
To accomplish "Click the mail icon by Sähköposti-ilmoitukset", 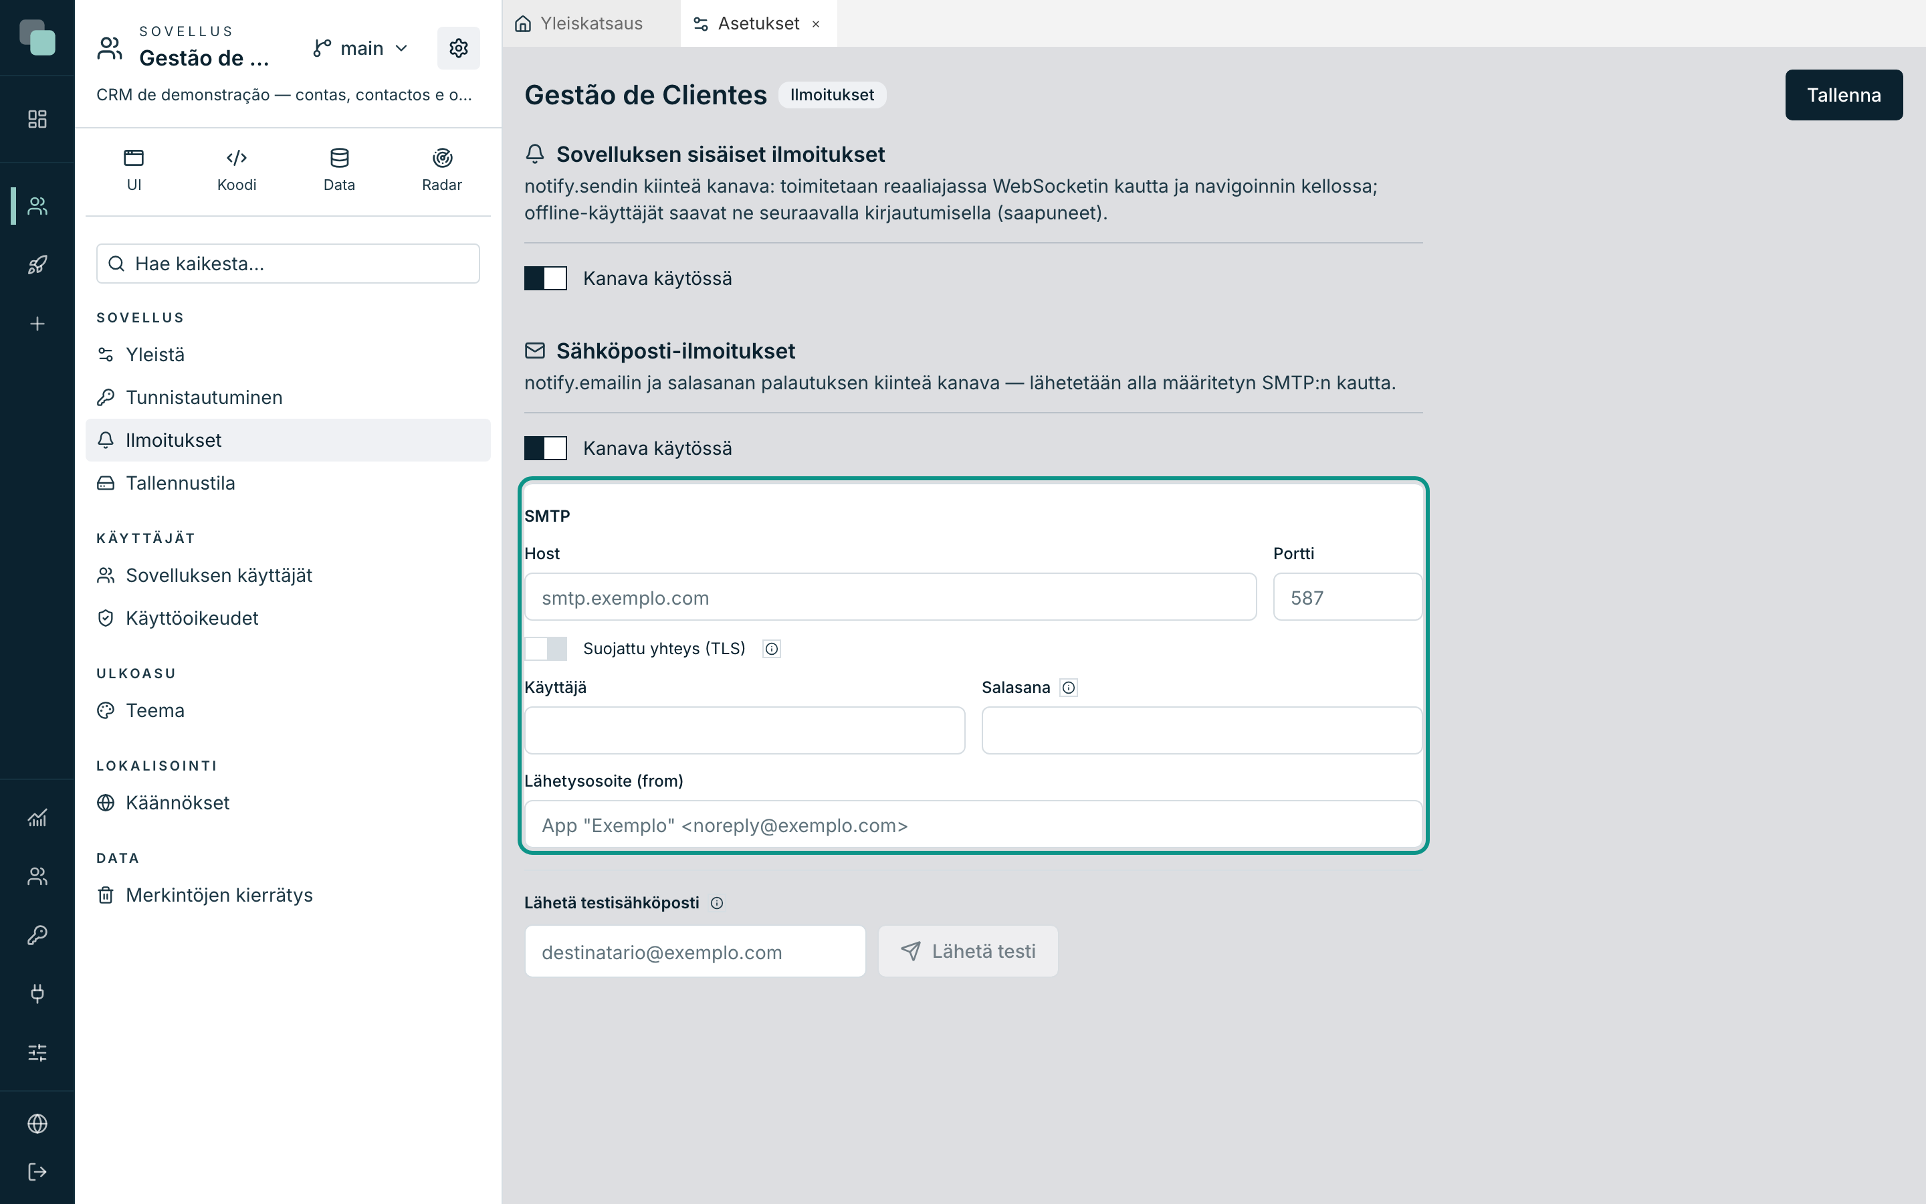I will tap(535, 350).
